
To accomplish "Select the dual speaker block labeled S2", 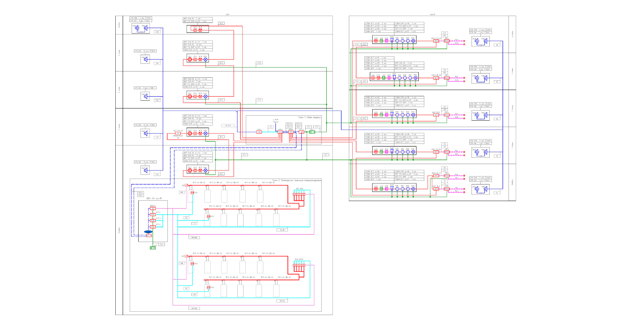I will point(480,152).
